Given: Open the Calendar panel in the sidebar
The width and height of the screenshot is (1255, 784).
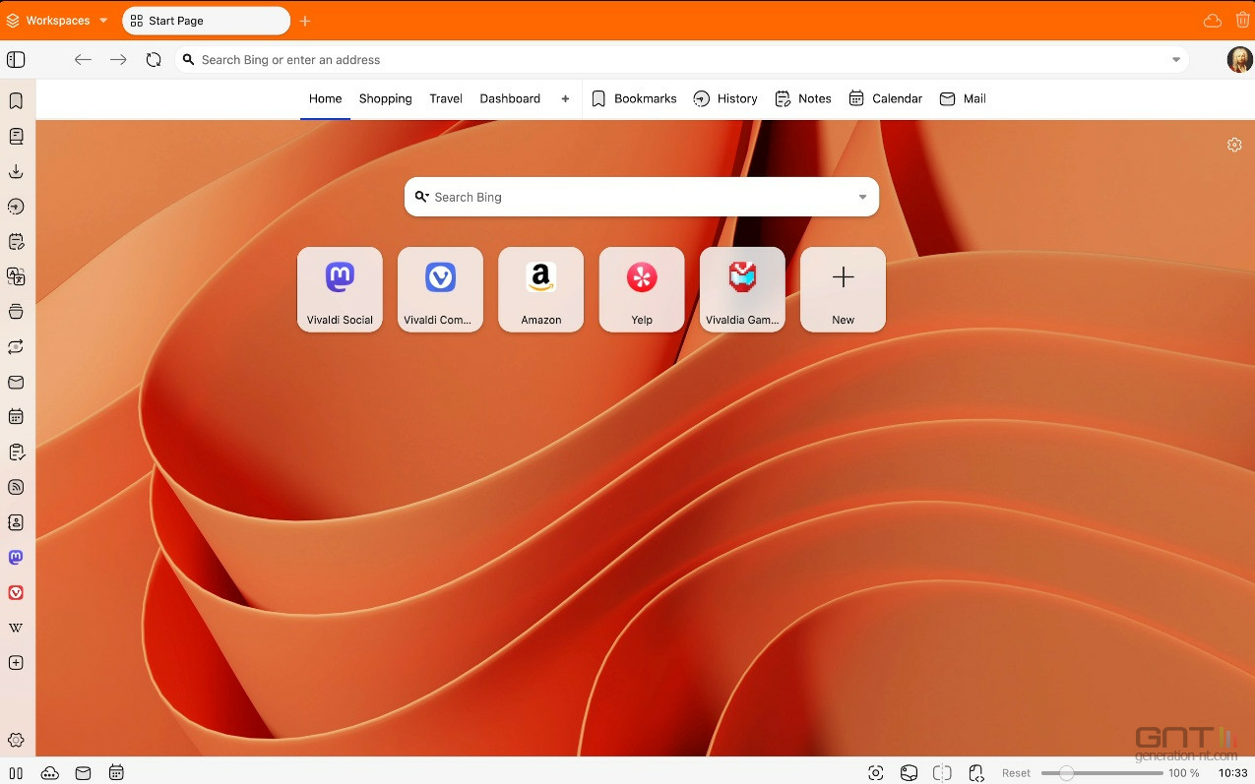Looking at the screenshot, I should click(16, 417).
